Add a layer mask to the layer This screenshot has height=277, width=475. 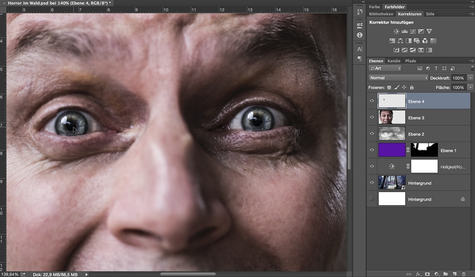pyautogui.click(x=427, y=274)
